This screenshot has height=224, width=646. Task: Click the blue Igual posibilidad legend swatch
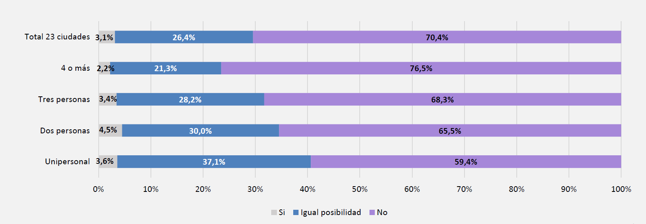[x=296, y=213]
